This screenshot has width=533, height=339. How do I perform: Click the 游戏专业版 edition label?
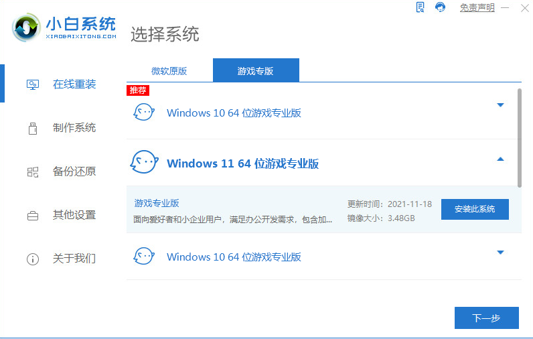pyautogui.click(x=157, y=203)
